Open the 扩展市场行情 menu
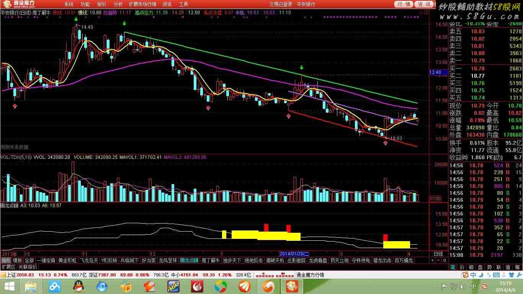The width and height of the screenshot is (523, 294). coord(142,4)
